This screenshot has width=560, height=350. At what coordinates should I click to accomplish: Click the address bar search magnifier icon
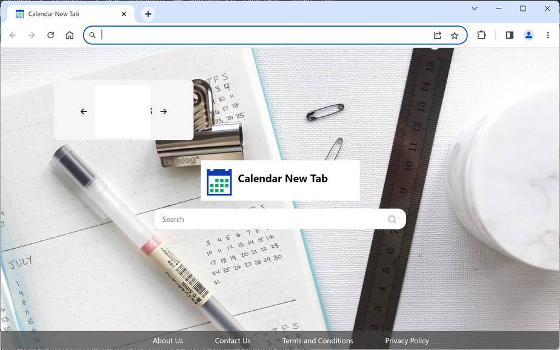92,35
